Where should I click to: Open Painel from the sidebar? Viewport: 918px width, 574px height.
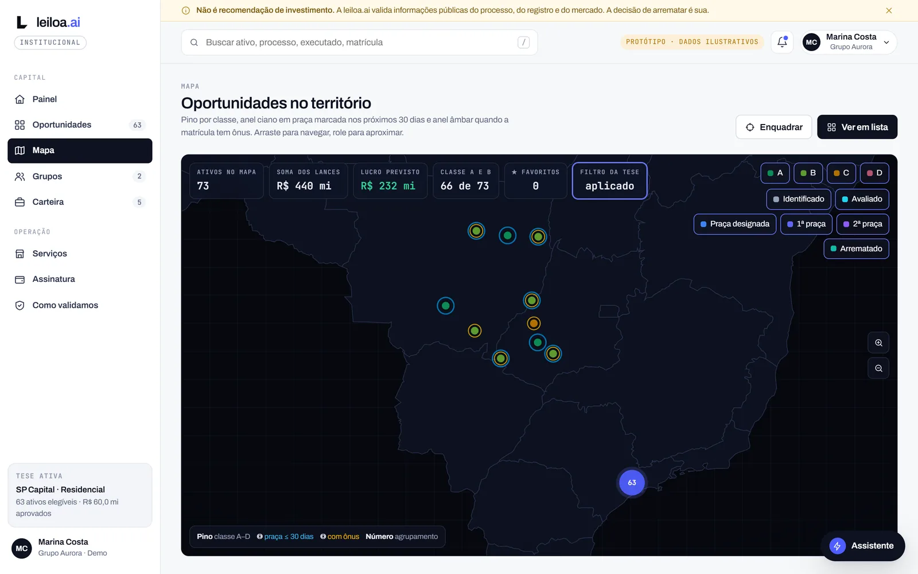pyautogui.click(x=80, y=99)
